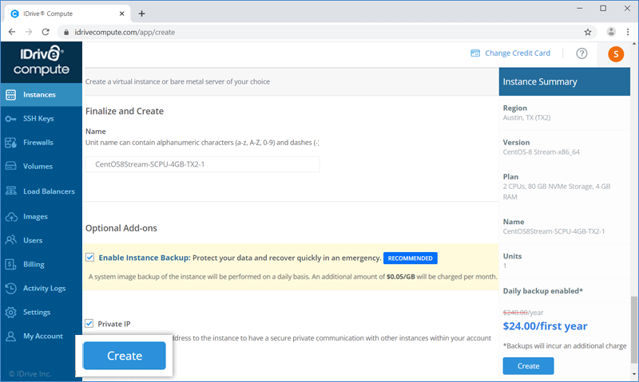Viewport: 639px width, 382px height.
Task: Click the forward navigation arrow
Action: [29, 32]
